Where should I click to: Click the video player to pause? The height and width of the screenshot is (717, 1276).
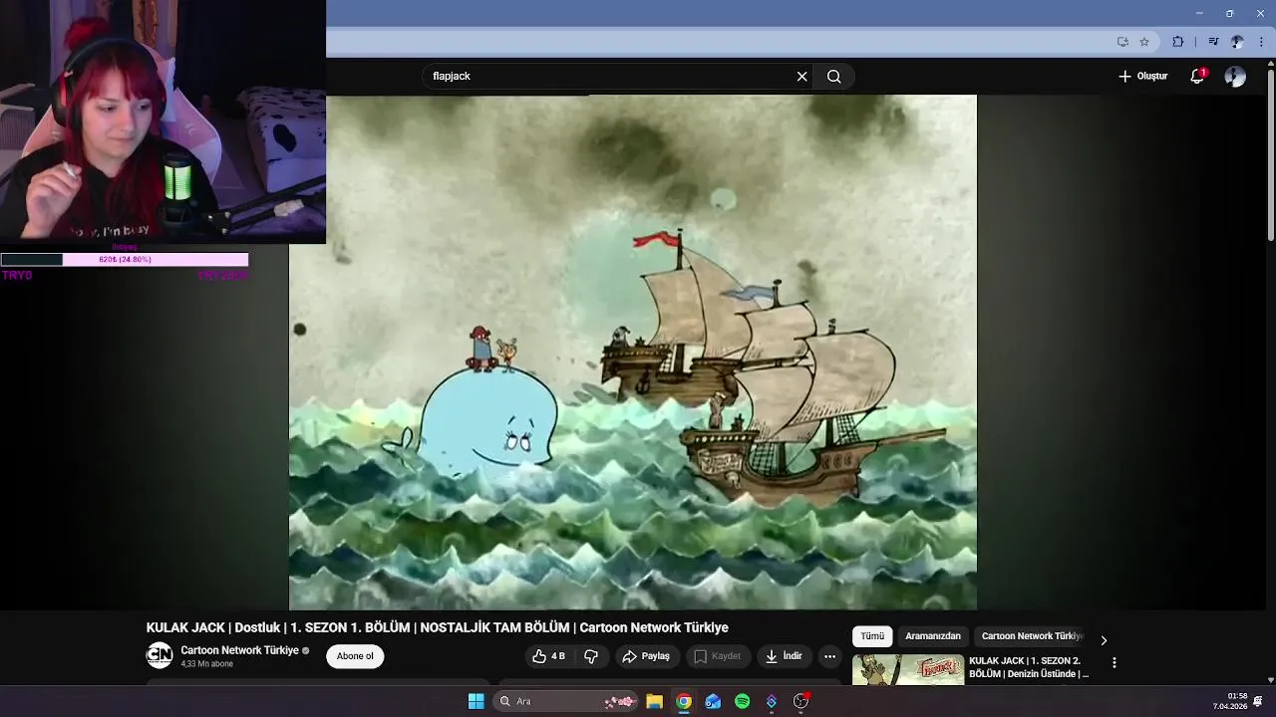[x=633, y=353]
